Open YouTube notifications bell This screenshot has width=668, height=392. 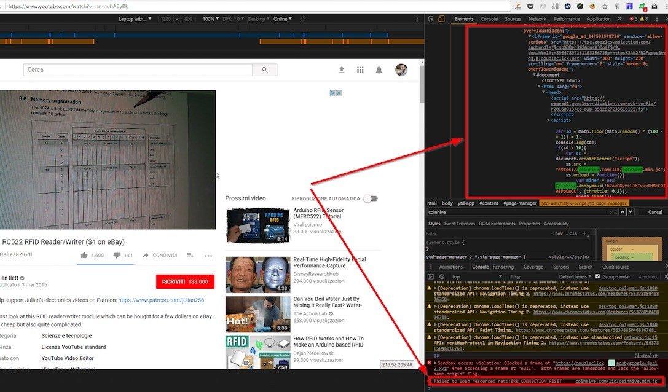pyautogui.click(x=379, y=69)
